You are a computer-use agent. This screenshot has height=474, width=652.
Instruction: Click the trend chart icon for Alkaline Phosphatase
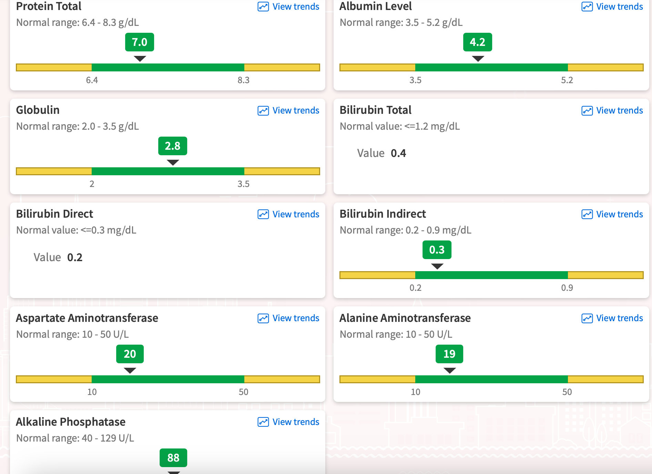coord(263,422)
